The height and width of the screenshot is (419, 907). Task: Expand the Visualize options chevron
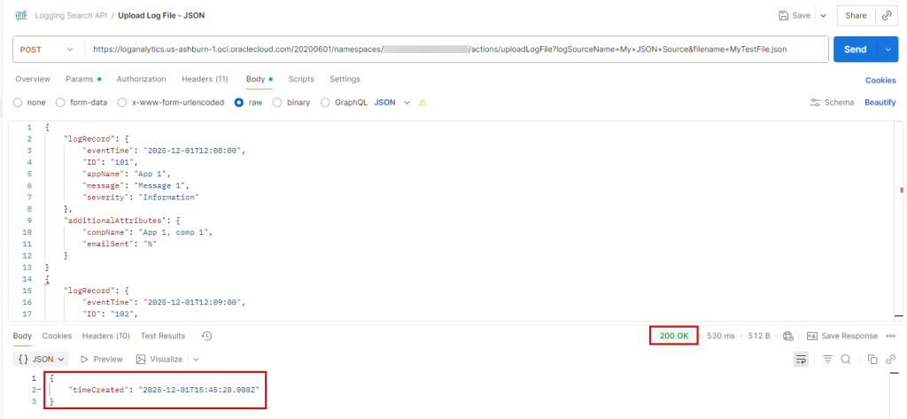tap(196, 360)
